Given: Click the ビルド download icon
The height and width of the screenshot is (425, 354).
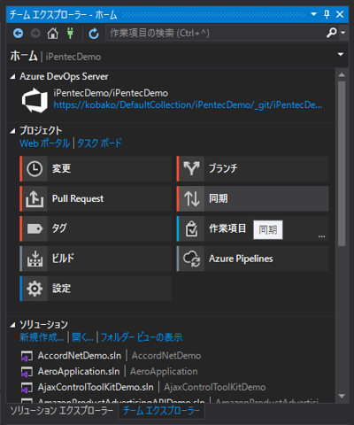Looking at the screenshot, I should pos(35,259).
